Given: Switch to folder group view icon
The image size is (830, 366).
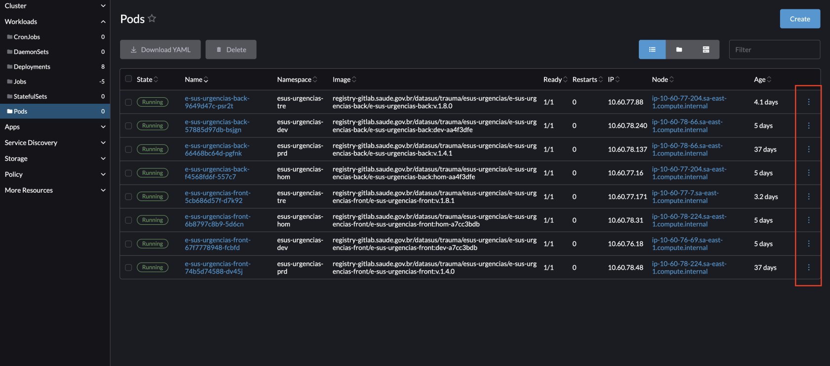Looking at the screenshot, I should tap(679, 49).
